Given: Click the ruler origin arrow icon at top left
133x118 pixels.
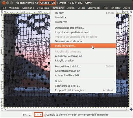Looking at the screenshot, I should tap(2, 12).
